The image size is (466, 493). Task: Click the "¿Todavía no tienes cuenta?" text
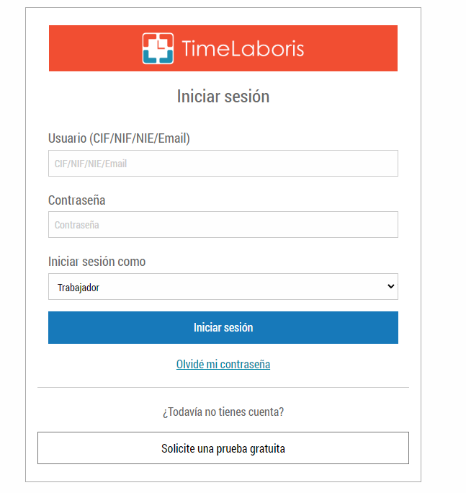pos(223,412)
